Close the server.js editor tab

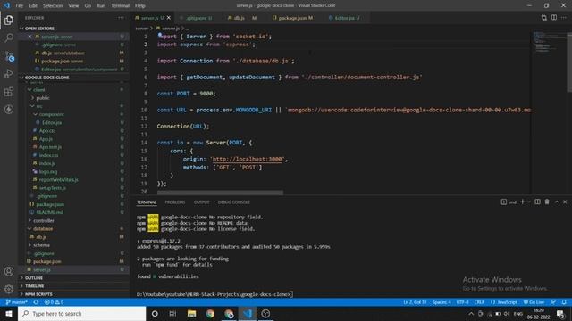coord(169,18)
